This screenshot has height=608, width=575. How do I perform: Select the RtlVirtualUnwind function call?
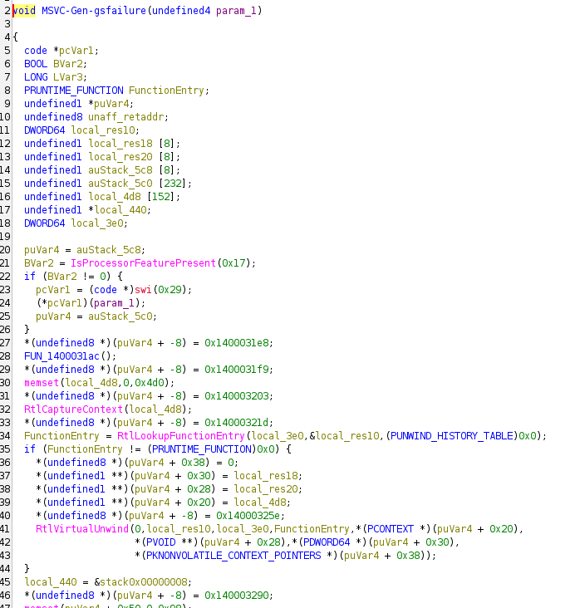pos(75,528)
